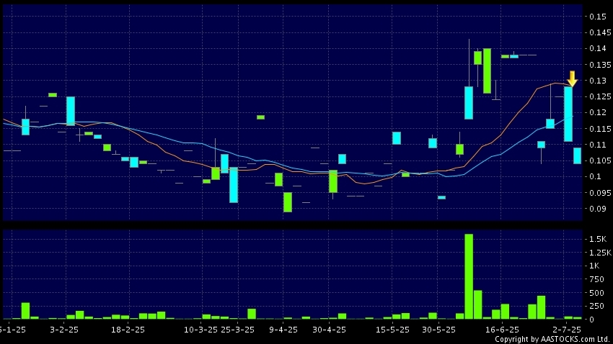Click the 0.11 price axis label
613x344 pixels.
[x=598, y=145]
